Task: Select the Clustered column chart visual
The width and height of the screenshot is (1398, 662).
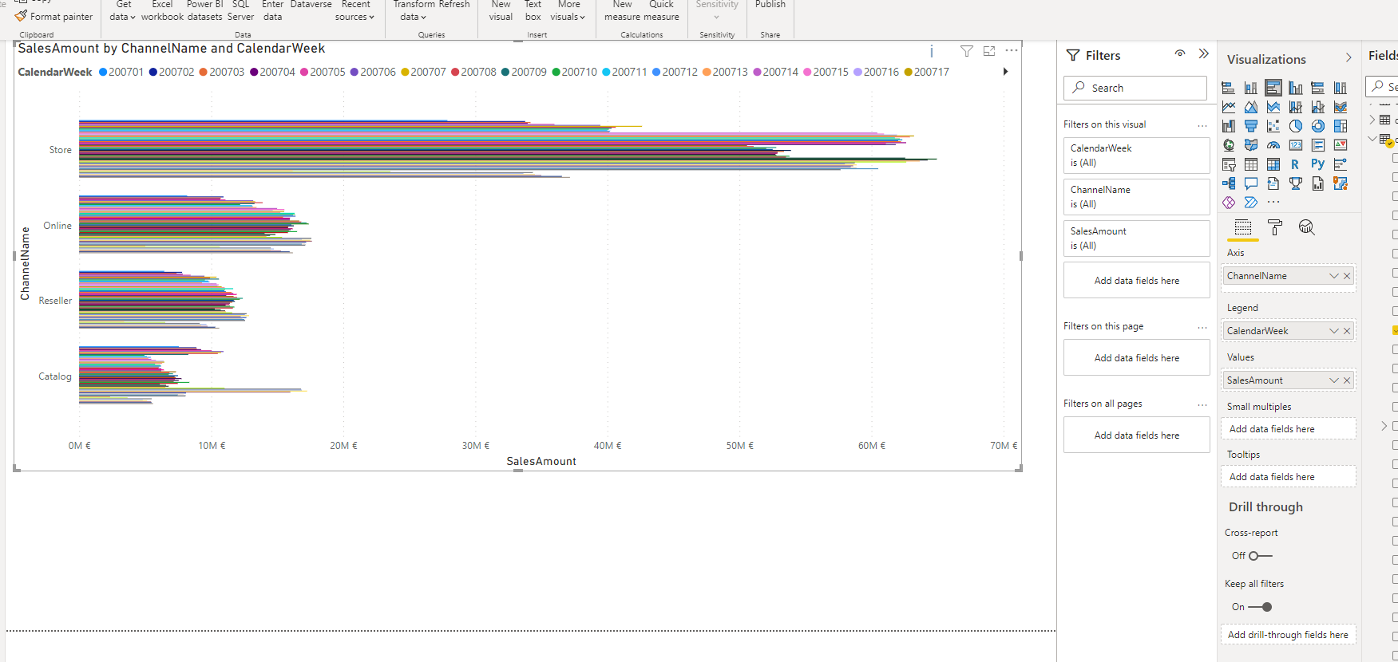Action: (1296, 88)
